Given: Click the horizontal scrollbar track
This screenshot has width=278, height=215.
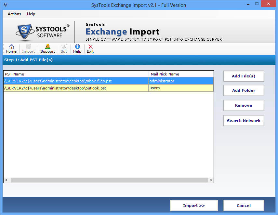Looking at the screenshot, I should (109, 180).
